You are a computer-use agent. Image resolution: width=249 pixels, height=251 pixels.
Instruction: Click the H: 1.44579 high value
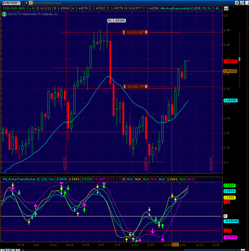pos(80,8)
